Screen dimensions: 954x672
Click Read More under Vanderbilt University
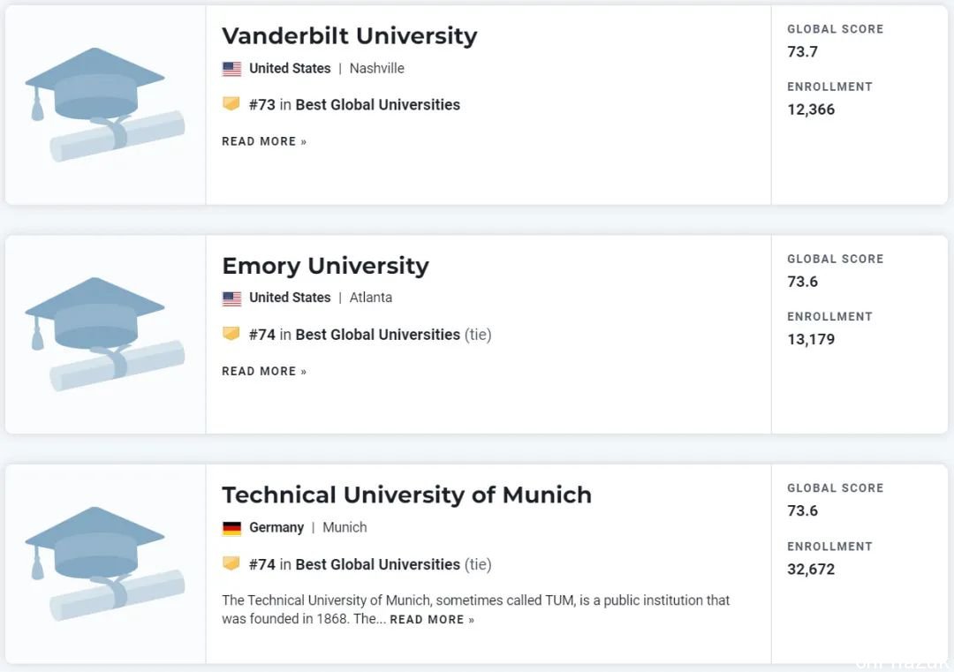point(264,141)
